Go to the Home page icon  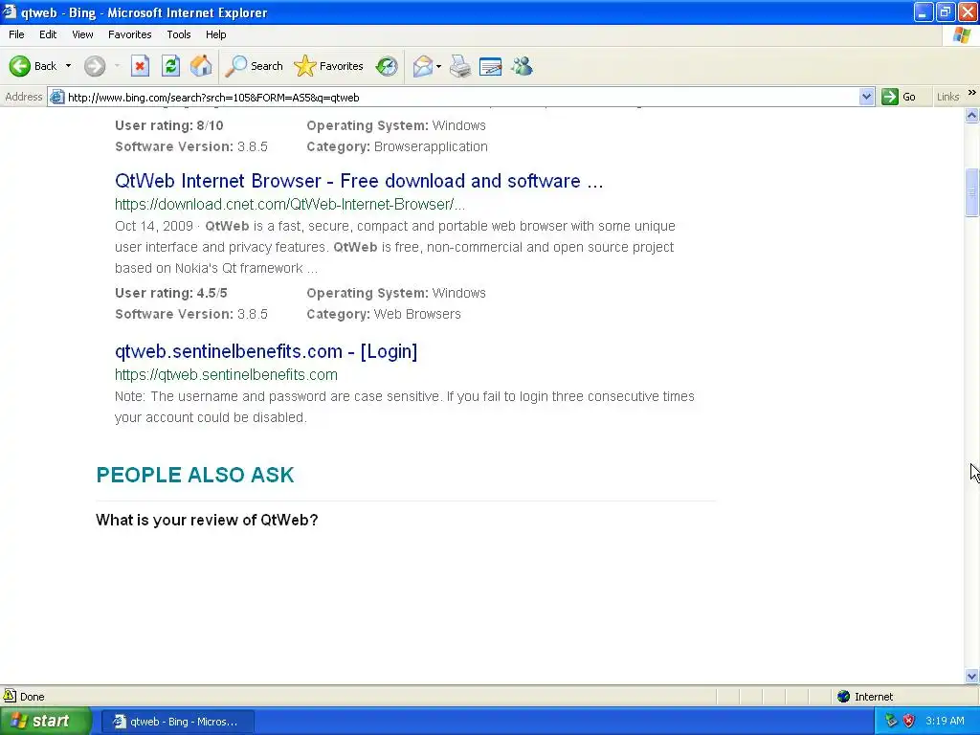coord(201,66)
